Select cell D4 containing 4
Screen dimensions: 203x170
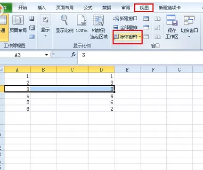point(101,96)
